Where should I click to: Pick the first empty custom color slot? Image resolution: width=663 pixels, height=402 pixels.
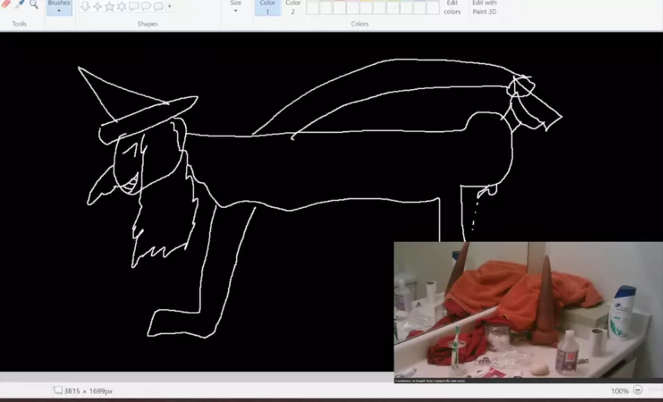313,8
